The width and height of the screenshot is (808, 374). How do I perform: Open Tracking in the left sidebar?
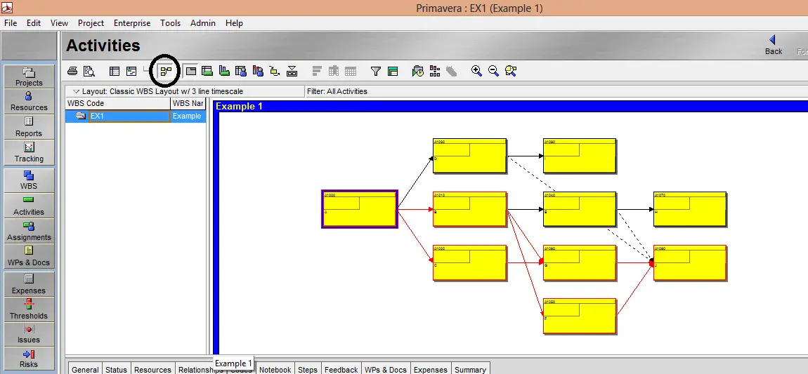pyautogui.click(x=29, y=152)
